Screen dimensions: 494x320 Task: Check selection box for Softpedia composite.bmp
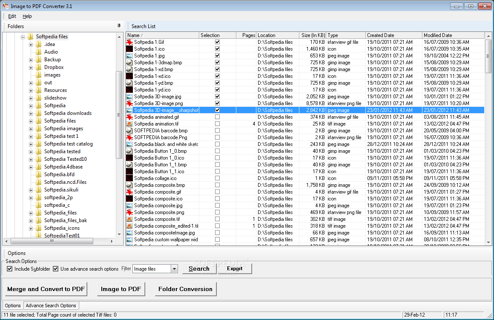tap(217, 185)
